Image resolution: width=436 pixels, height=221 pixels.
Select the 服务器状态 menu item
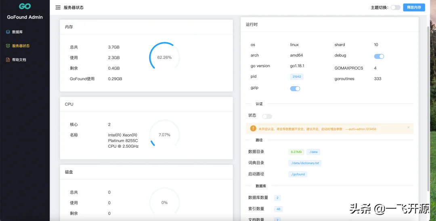pyautogui.click(x=21, y=46)
